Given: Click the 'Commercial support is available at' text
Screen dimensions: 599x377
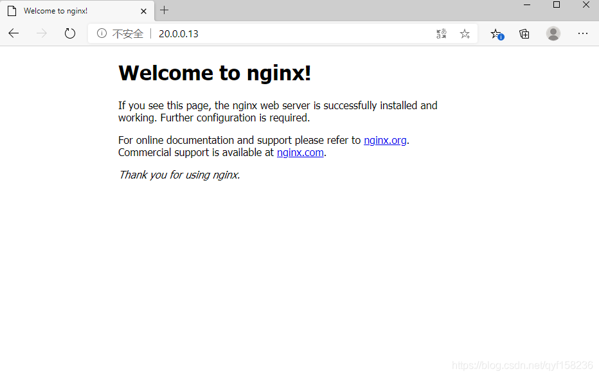Looking at the screenshot, I should [196, 153].
